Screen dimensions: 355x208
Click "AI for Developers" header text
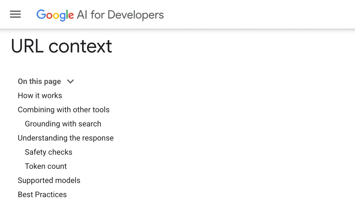pos(120,15)
